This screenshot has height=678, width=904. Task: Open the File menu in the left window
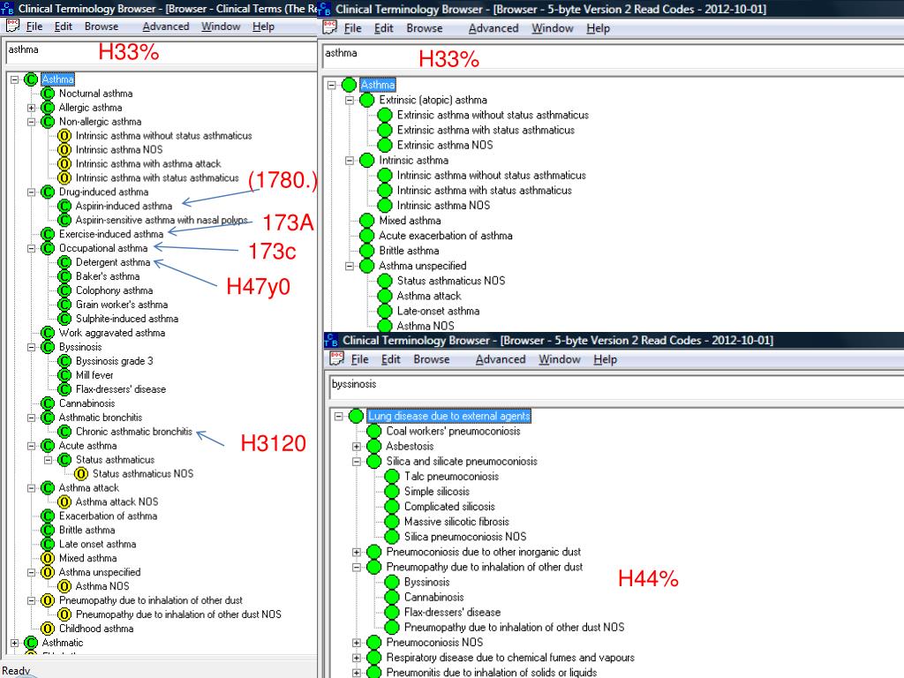coord(34,26)
